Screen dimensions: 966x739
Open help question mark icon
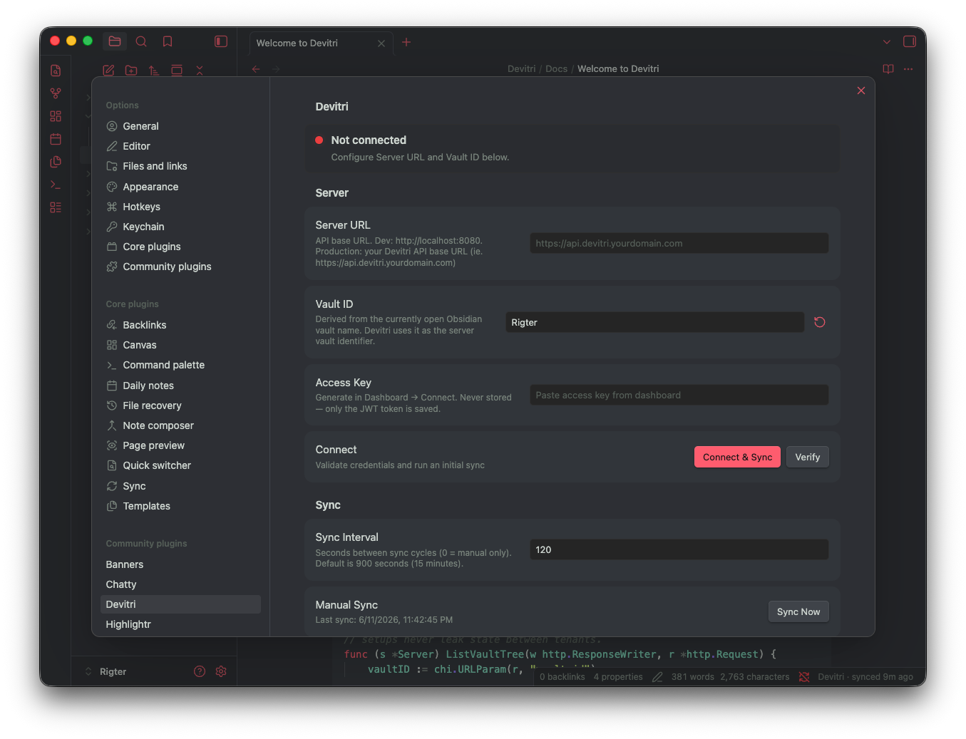pos(200,671)
